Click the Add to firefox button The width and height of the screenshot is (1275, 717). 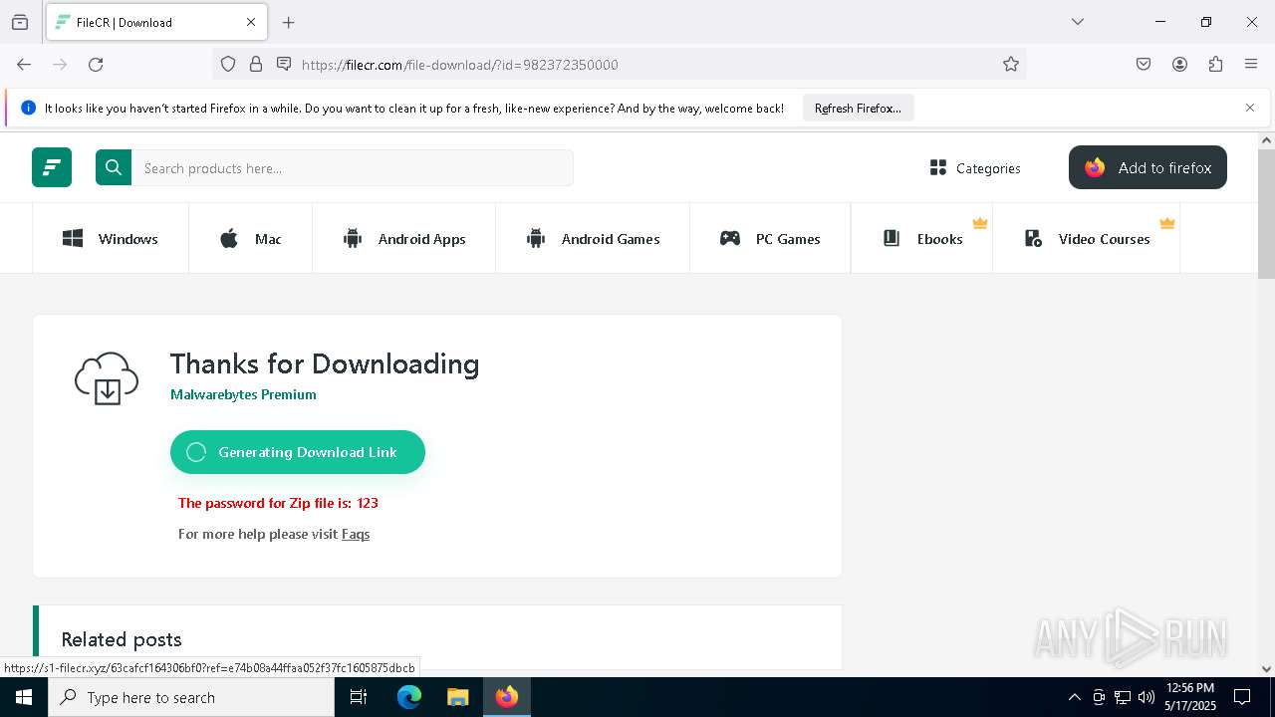tap(1147, 167)
